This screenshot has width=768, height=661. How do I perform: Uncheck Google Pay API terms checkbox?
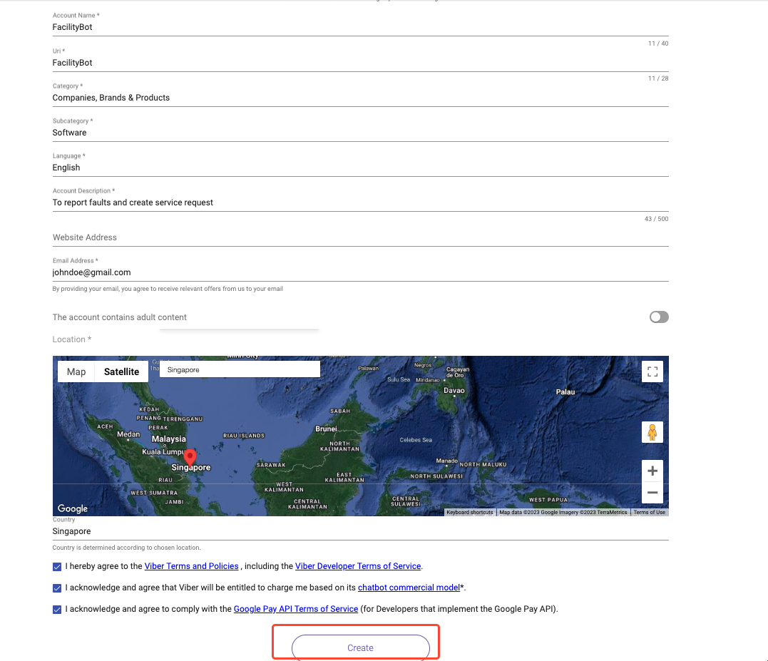click(57, 610)
